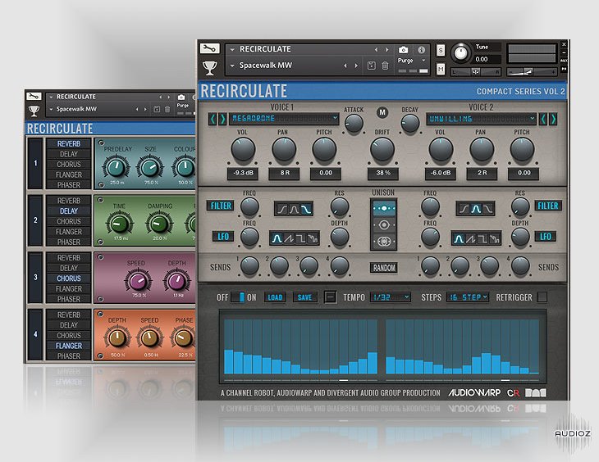Select Voice 1 LFO random waveform icon
This screenshot has width=599, height=462.
[x=313, y=239]
